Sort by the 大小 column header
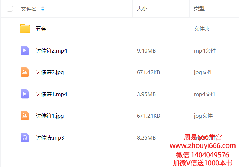 (142, 9)
